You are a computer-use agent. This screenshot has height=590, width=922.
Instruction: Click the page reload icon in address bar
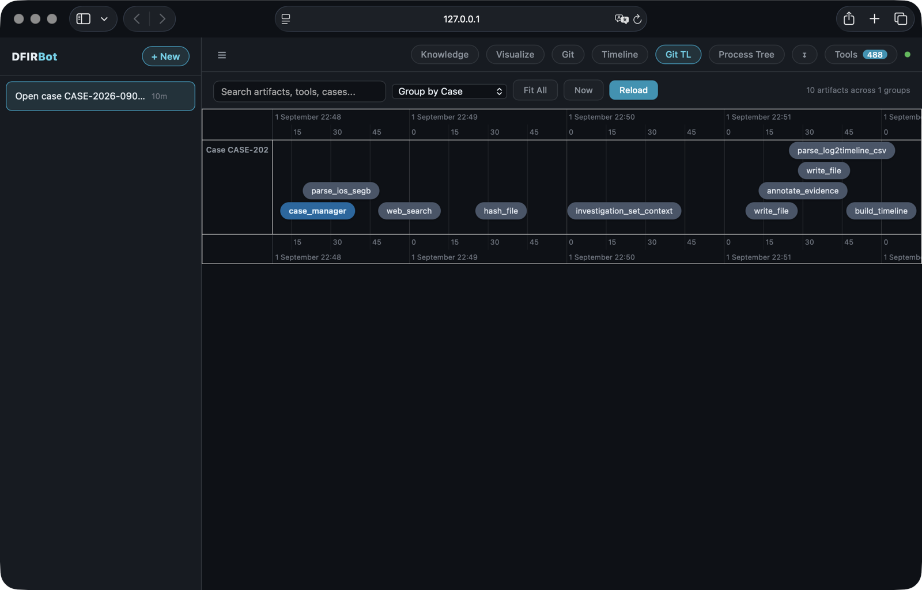coord(637,19)
